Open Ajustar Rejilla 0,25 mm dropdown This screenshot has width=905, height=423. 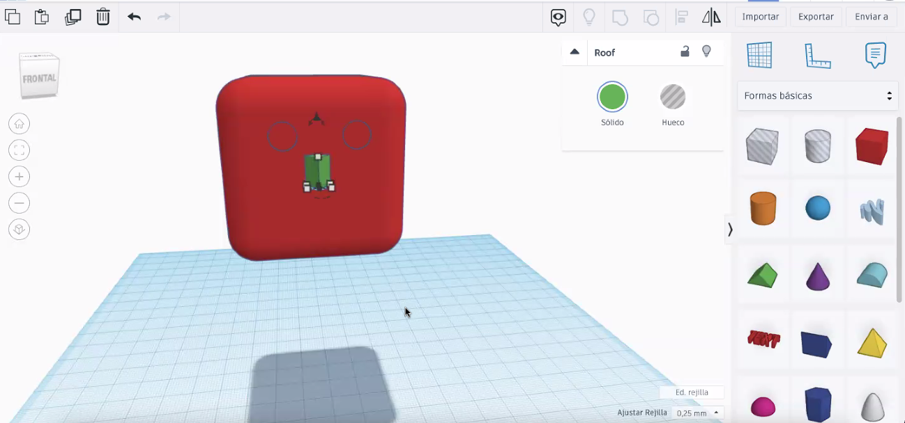[697, 413]
